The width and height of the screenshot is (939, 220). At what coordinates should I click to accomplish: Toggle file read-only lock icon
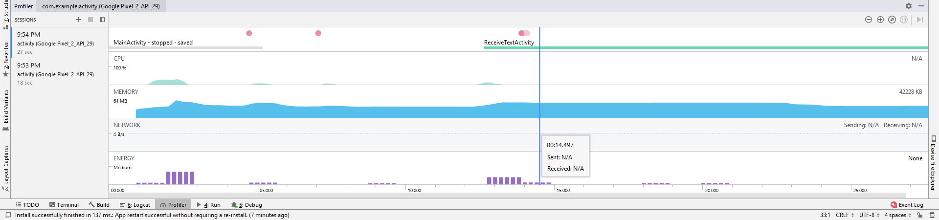pyautogui.click(x=920, y=215)
